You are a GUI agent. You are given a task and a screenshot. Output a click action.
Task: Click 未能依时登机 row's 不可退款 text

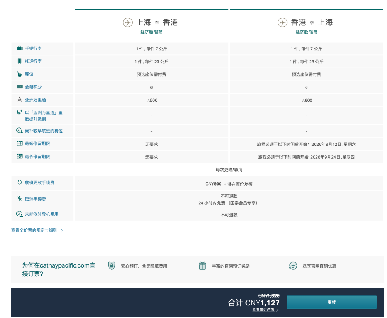click(x=229, y=215)
